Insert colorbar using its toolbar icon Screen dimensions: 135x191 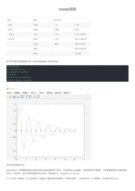click(x=27, y=97)
